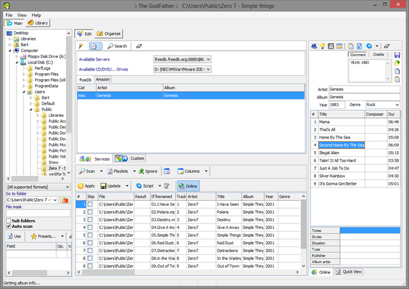
Task: Click the Presets button
Action: 44,236
